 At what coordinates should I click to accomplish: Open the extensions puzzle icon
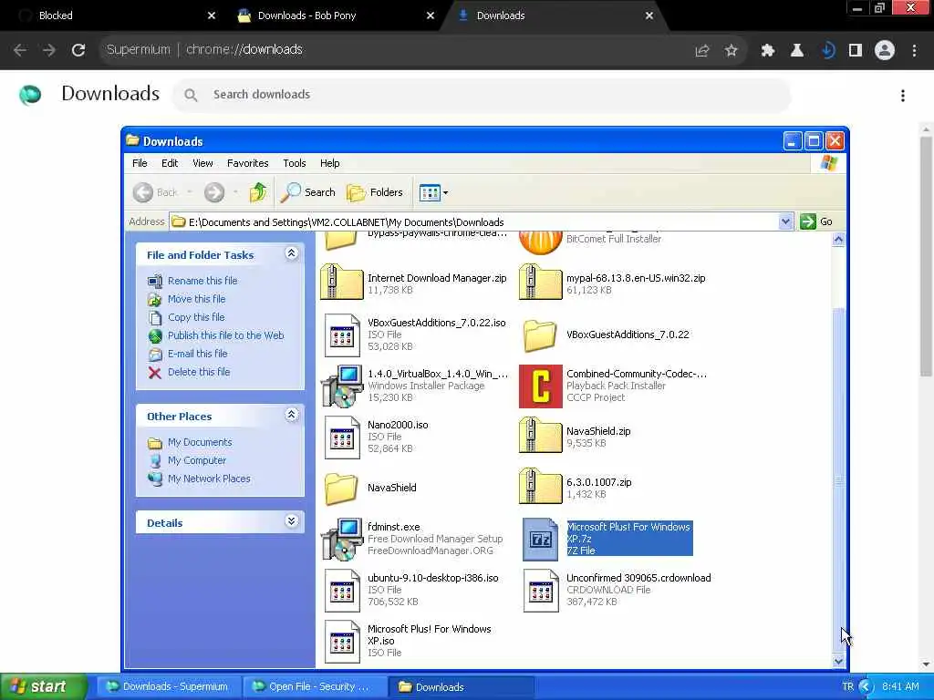pos(767,51)
